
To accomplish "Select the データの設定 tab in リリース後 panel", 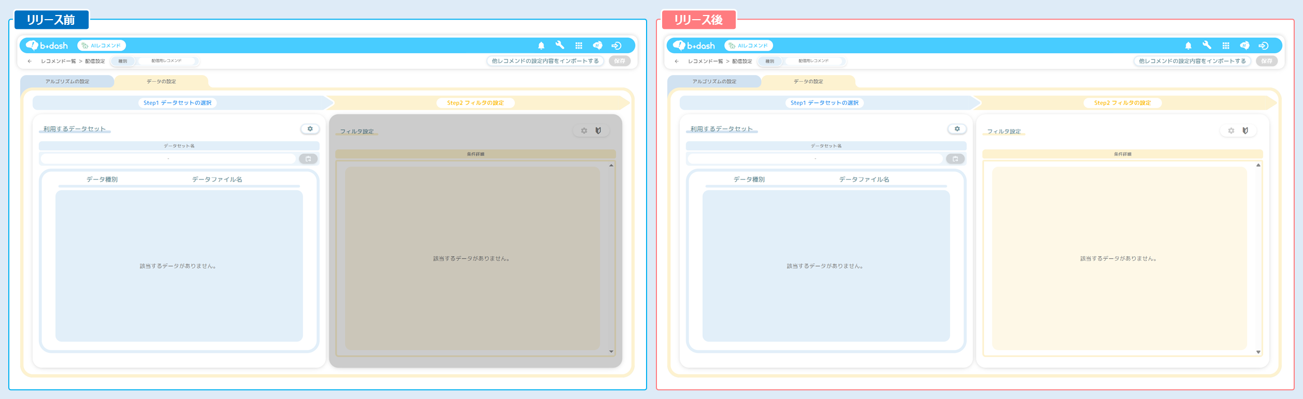I will [808, 82].
